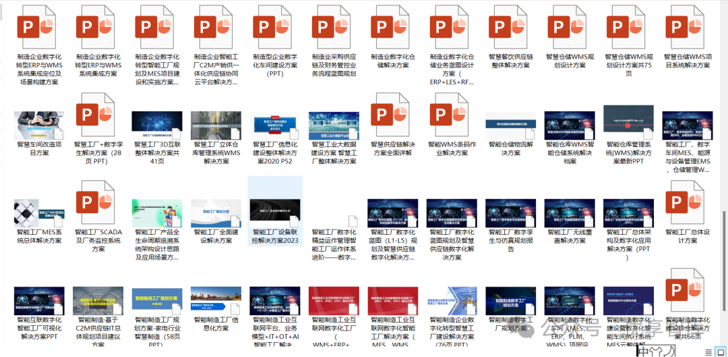The image size is (728, 357).
Task: Select thumbnail of 智能制造企业数字化转型智慧工厂建设解决方案
Action: coord(452,301)
